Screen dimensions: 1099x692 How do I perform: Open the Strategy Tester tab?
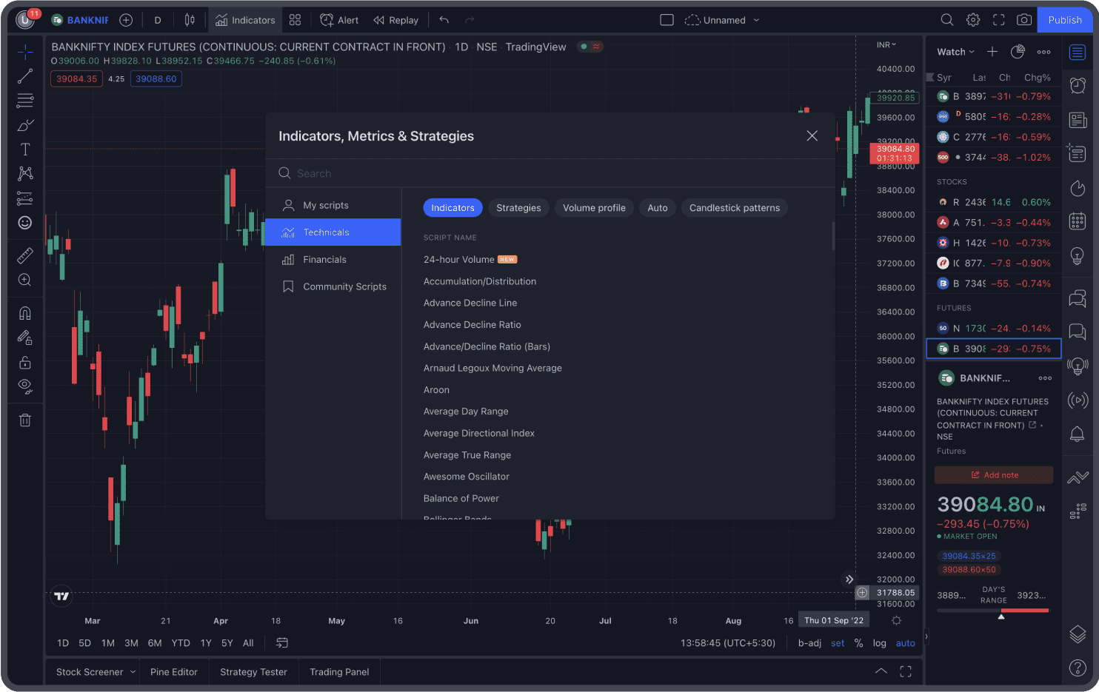[253, 672]
